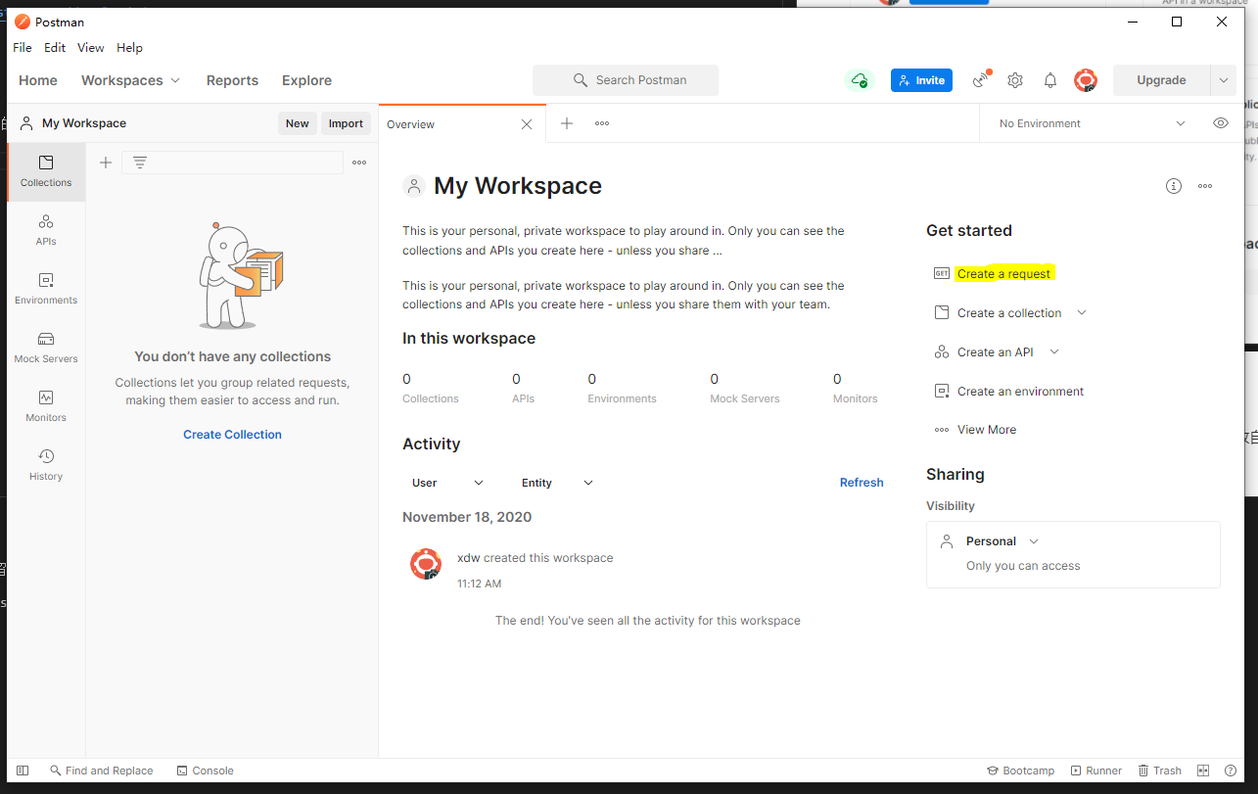Open the environment quick look eye icon

(x=1220, y=123)
